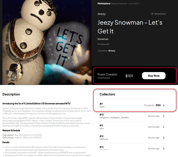Click the Collectors section heading
This screenshot has height=157, width=178.
pyautogui.click(x=107, y=94)
